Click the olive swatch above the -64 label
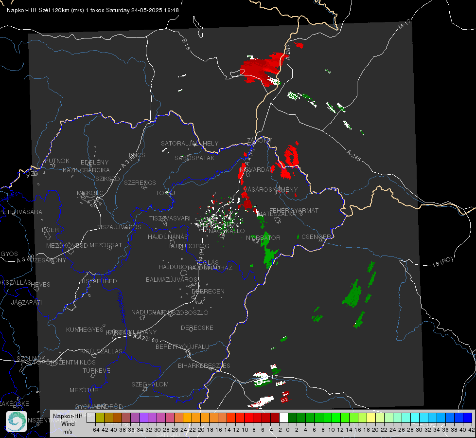This screenshot has height=438, width=476. (100, 418)
